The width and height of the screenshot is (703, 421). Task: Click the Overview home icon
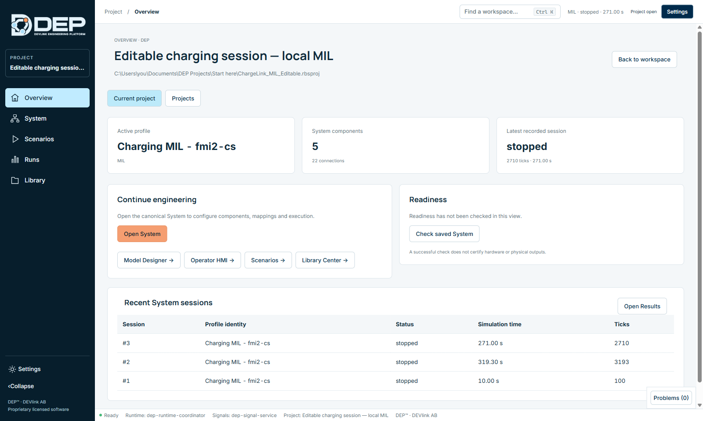[15, 98]
